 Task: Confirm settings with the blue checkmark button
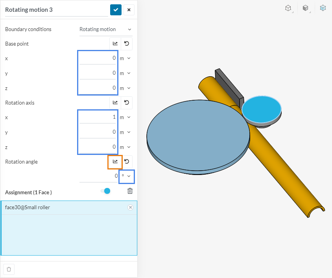pyautogui.click(x=116, y=10)
